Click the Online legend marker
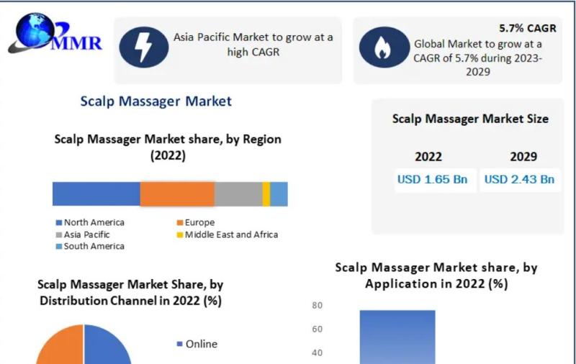 tap(179, 344)
